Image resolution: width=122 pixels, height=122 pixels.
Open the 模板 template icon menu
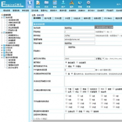[55, 4]
